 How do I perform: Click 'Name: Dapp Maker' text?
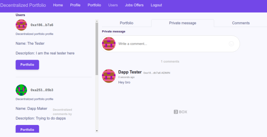pyautogui.click(x=31, y=108)
